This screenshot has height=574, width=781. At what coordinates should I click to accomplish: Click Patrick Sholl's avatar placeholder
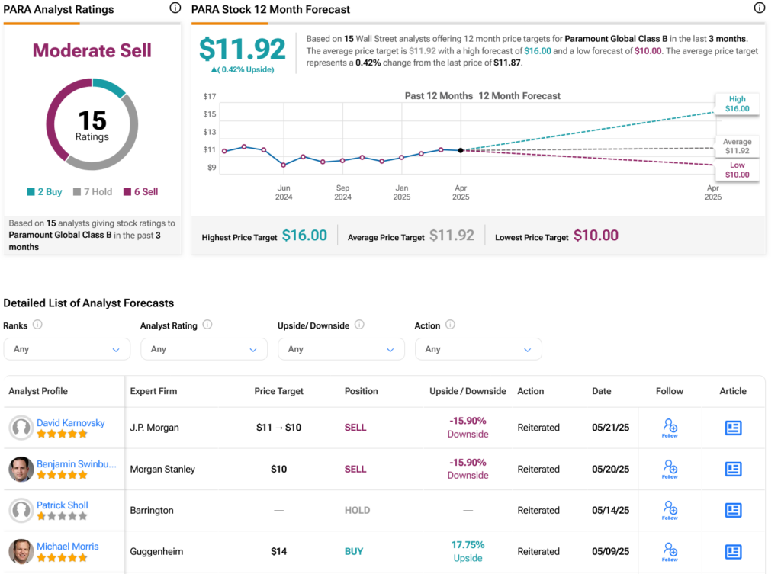tap(21, 510)
